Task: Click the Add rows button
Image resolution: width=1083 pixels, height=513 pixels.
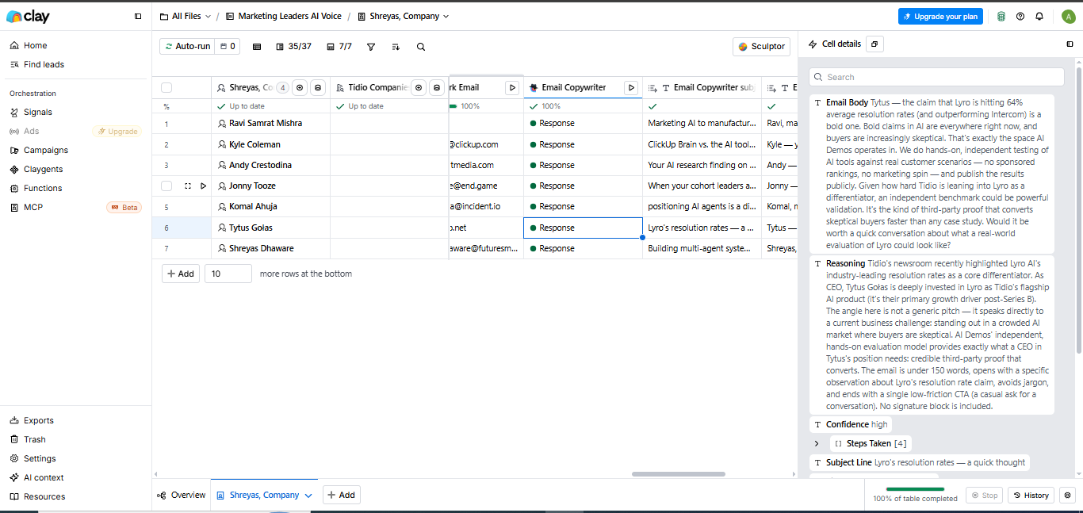Action: coord(181,274)
